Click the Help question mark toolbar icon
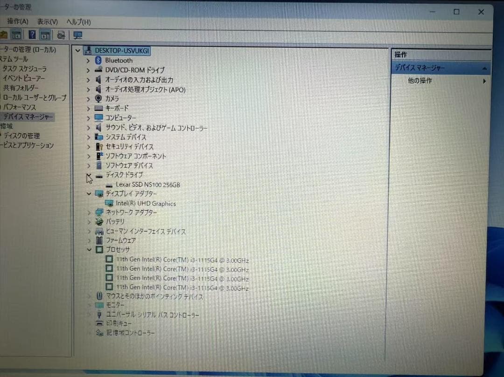The width and height of the screenshot is (504, 377). [31, 34]
